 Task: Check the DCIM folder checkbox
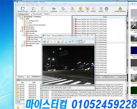coord(25,23)
